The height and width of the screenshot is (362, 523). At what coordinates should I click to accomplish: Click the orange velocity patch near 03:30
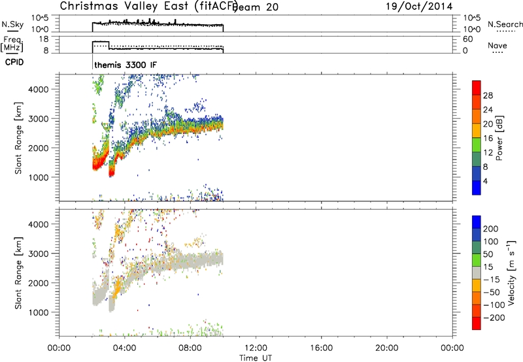pos(116,289)
